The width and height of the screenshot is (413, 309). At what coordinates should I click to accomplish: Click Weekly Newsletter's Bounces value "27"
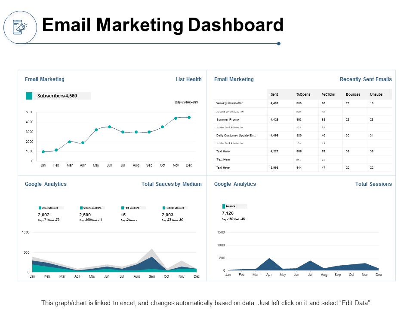coord(348,103)
